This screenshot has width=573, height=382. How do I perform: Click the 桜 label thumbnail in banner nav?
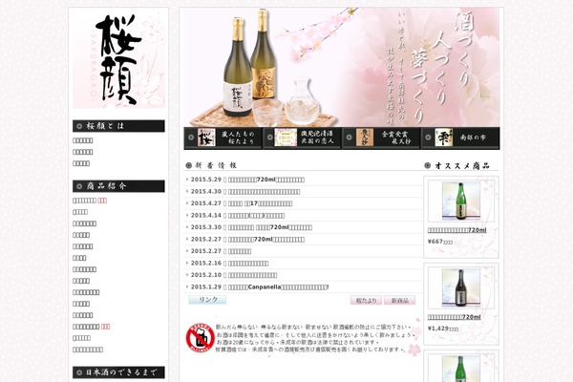[x=206, y=138]
